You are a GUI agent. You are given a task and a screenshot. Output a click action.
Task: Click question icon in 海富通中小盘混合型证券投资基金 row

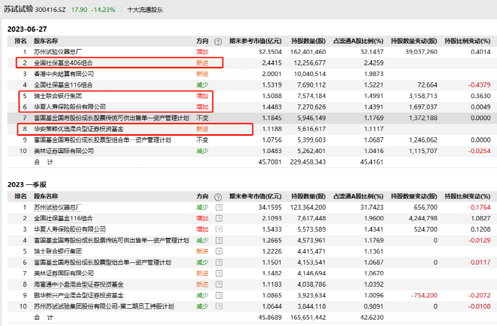tap(219, 284)
